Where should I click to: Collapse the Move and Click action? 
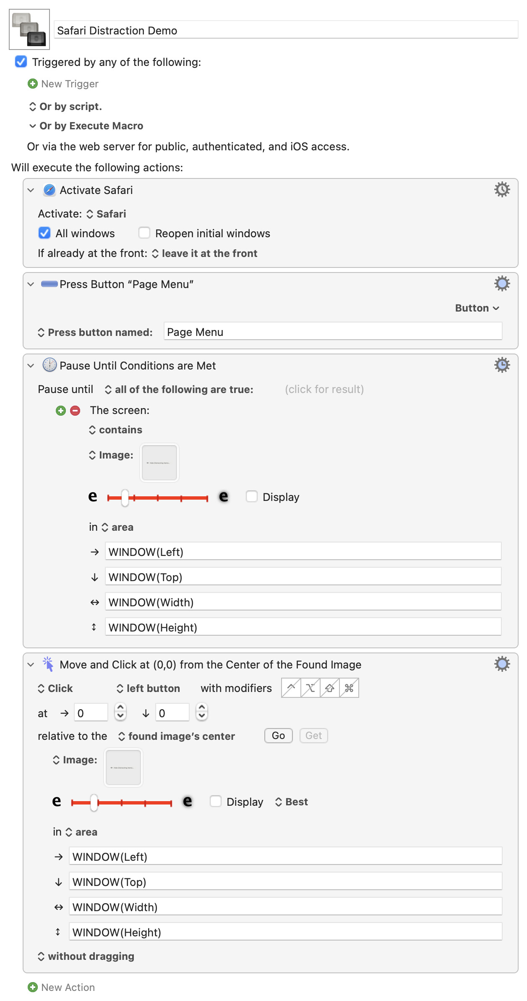(31, 665)
